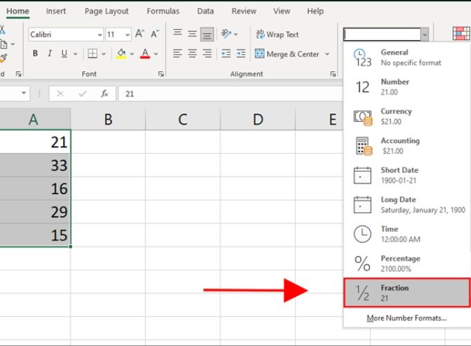This screenshot has height=346, width=471.
Task: Bottom align cell contents
Action: pyautogui.click(x=207, y=35)
